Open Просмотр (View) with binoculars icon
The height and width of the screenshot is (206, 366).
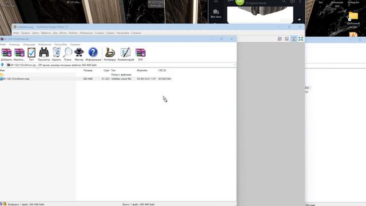[x=44, y=54]
